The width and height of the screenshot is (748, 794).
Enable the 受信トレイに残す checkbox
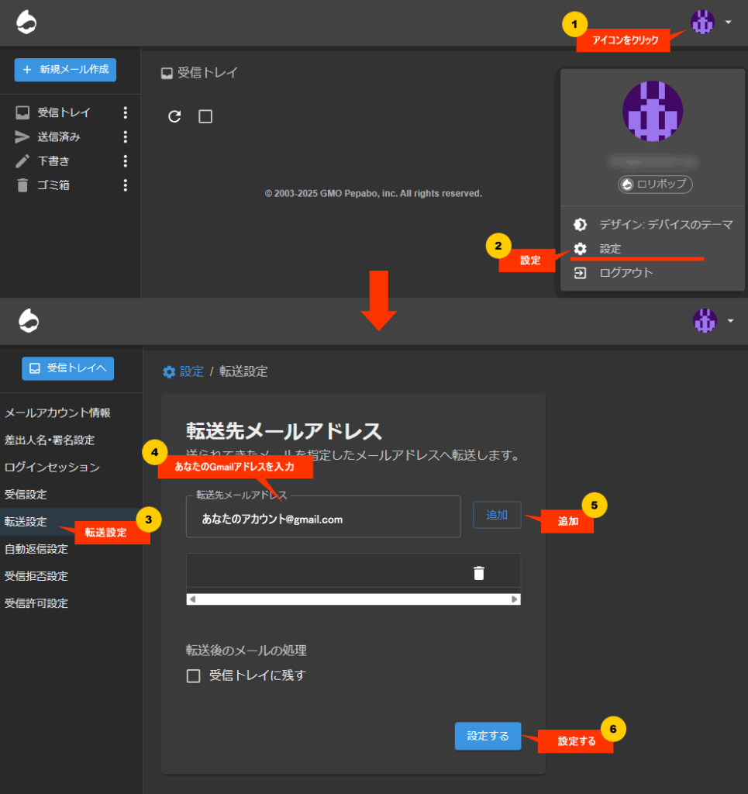tap(194, 676)
